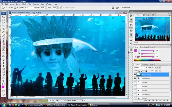This screenshot has width=172, height=107.
Task: Show the Layer 3 layer
Action: 135,91
